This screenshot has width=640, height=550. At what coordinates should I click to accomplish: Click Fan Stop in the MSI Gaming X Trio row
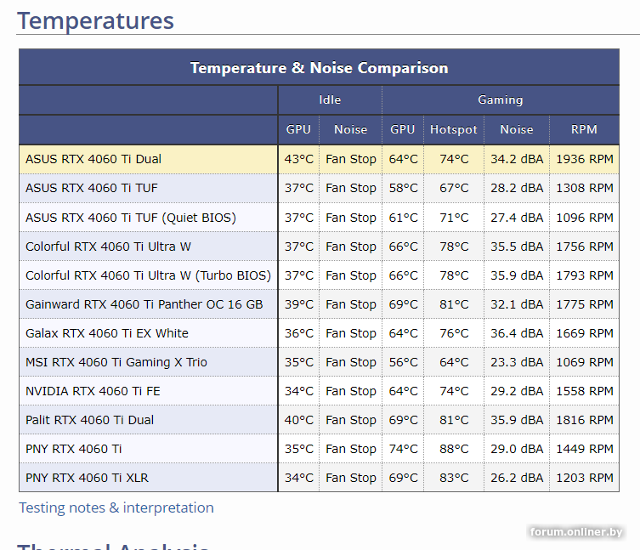tap(351, 362)
